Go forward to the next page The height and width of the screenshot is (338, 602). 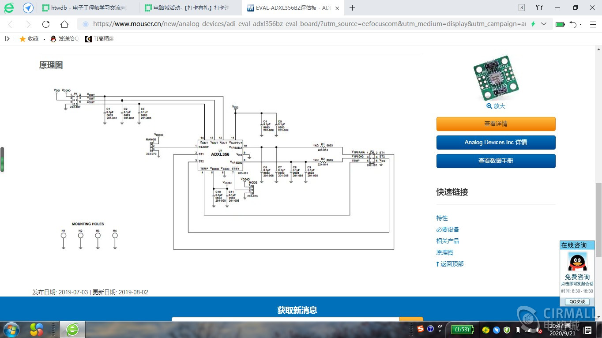tap(28, 24)
